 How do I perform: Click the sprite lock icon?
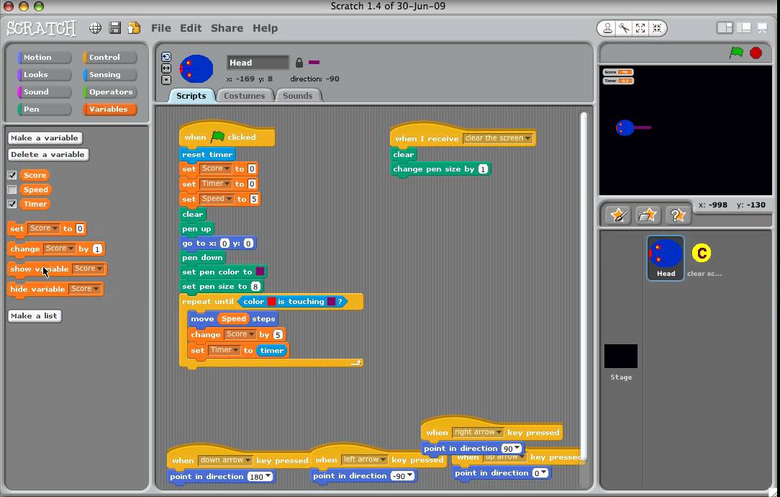point(299,62)
